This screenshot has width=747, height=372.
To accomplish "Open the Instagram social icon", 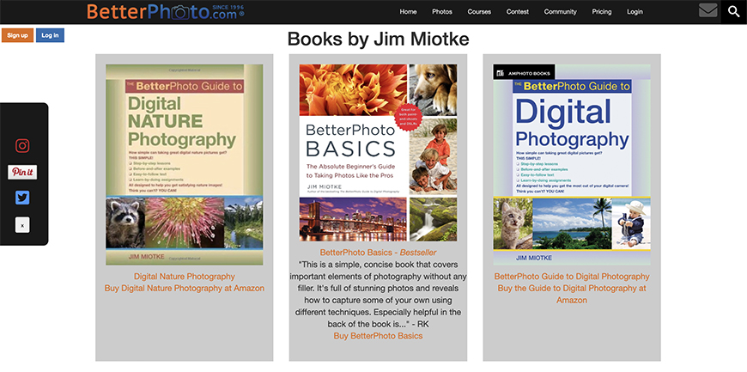I will (22, 145).
